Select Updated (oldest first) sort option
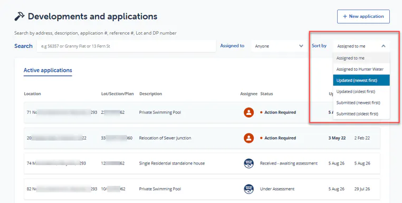The image size is (402, 203). pos(361,92)
